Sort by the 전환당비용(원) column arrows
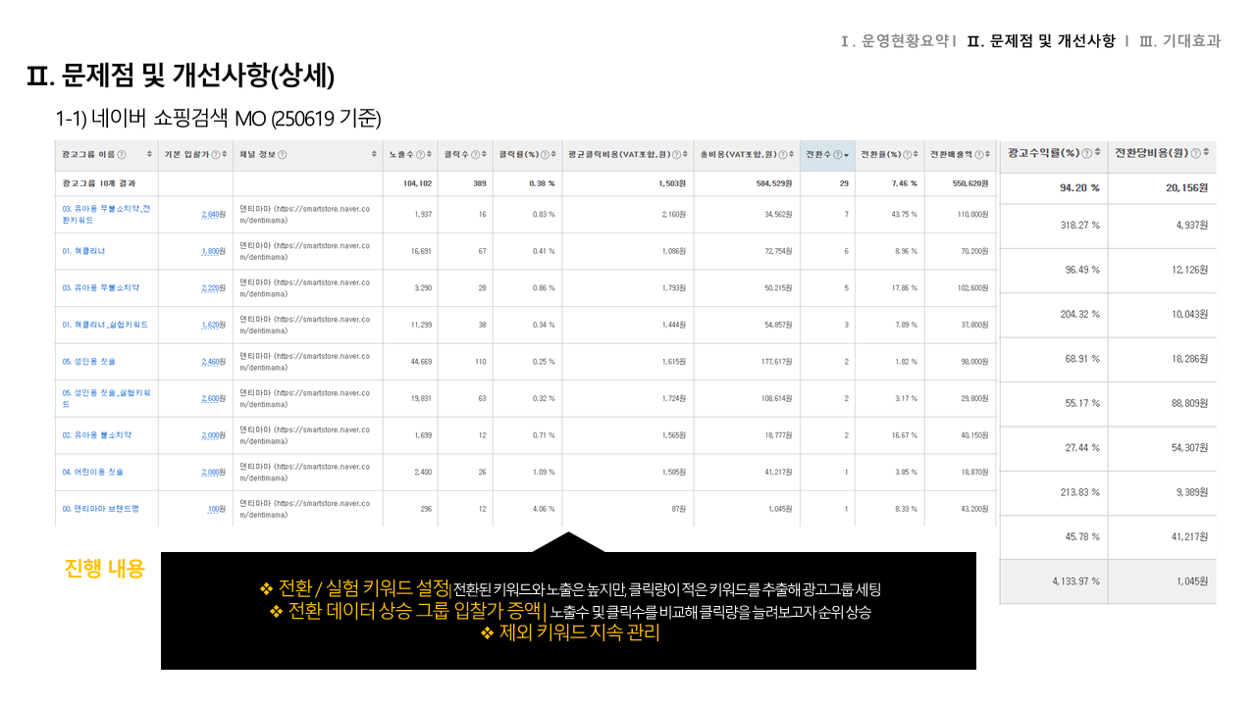The image size is (1256, 706). [1206, 153]
